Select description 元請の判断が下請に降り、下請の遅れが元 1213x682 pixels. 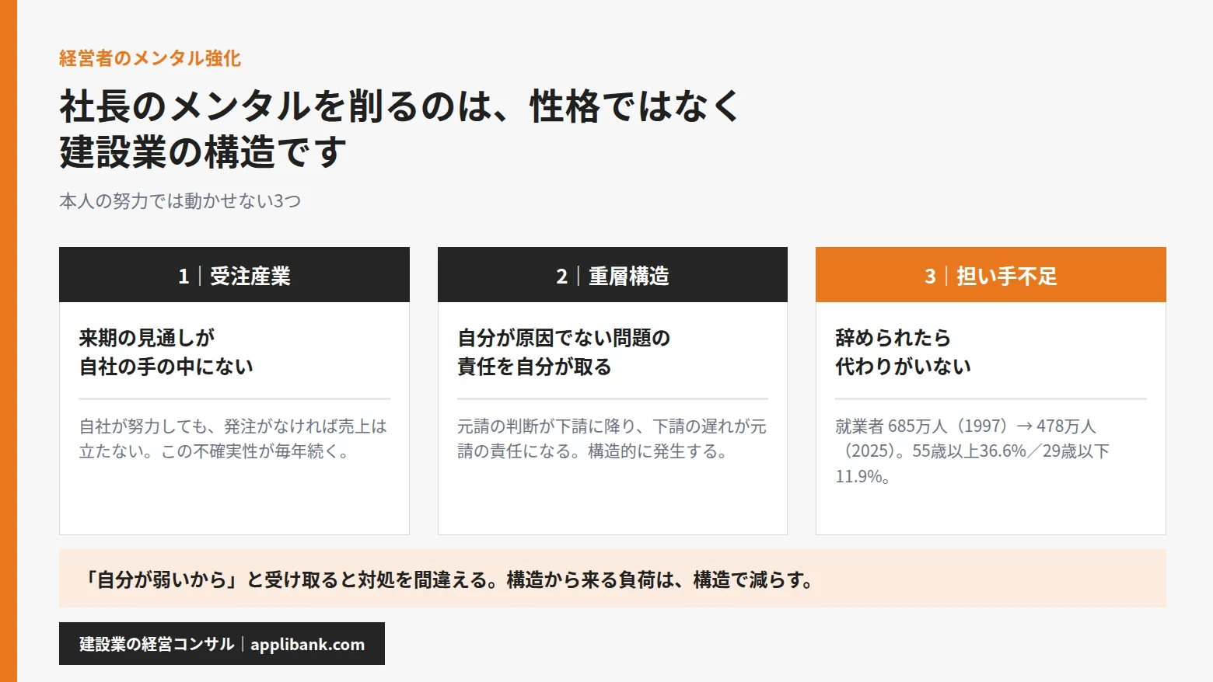pos(612,426)
